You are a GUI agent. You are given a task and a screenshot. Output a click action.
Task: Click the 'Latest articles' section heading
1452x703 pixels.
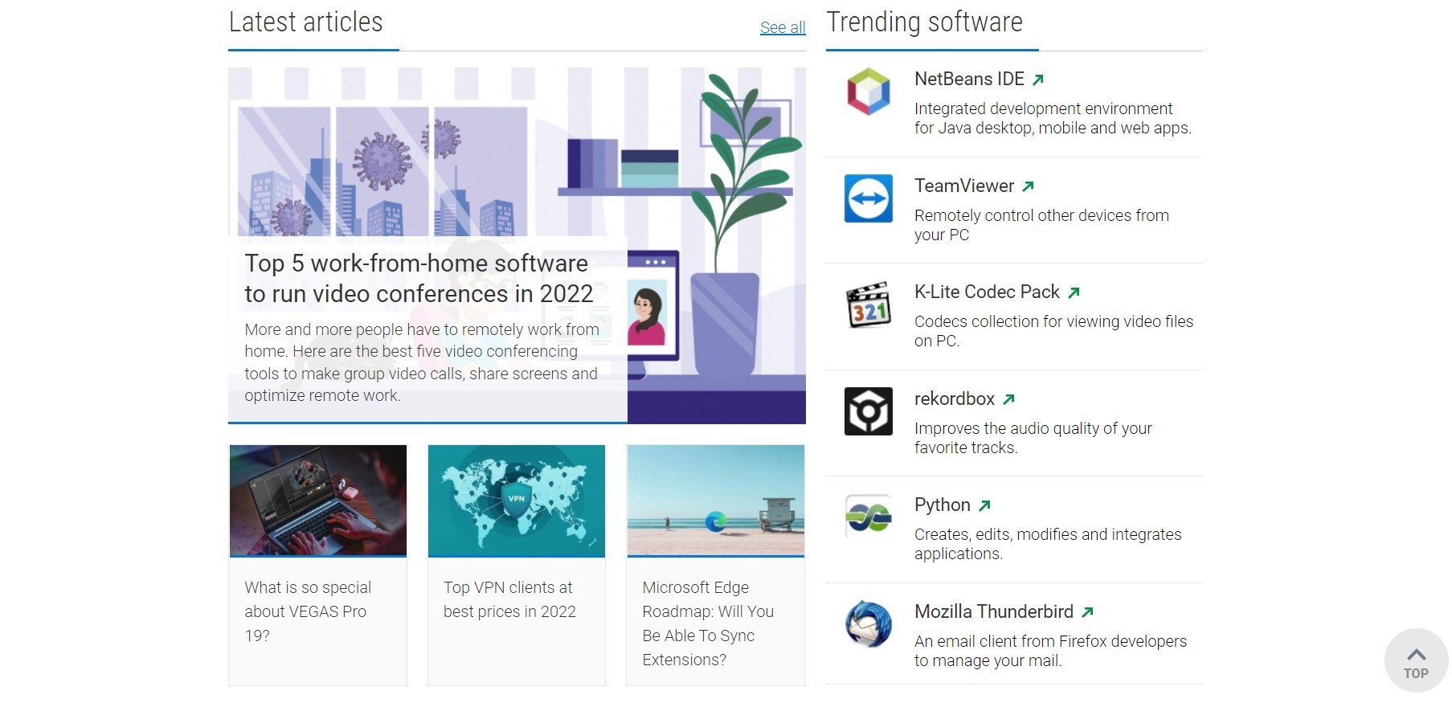306,22
